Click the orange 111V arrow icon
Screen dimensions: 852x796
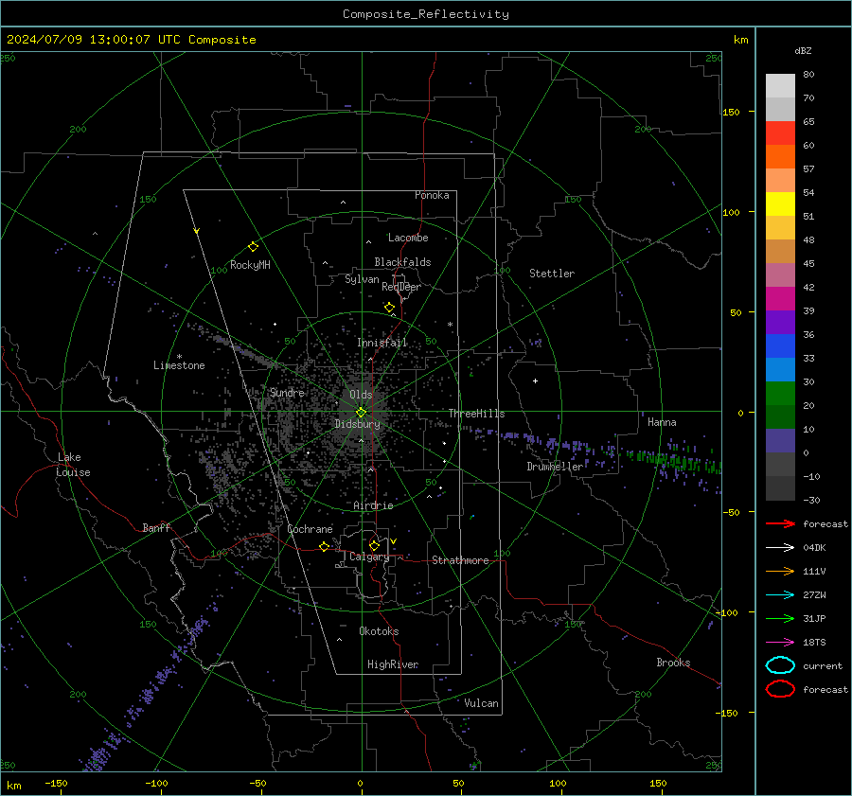780,571
